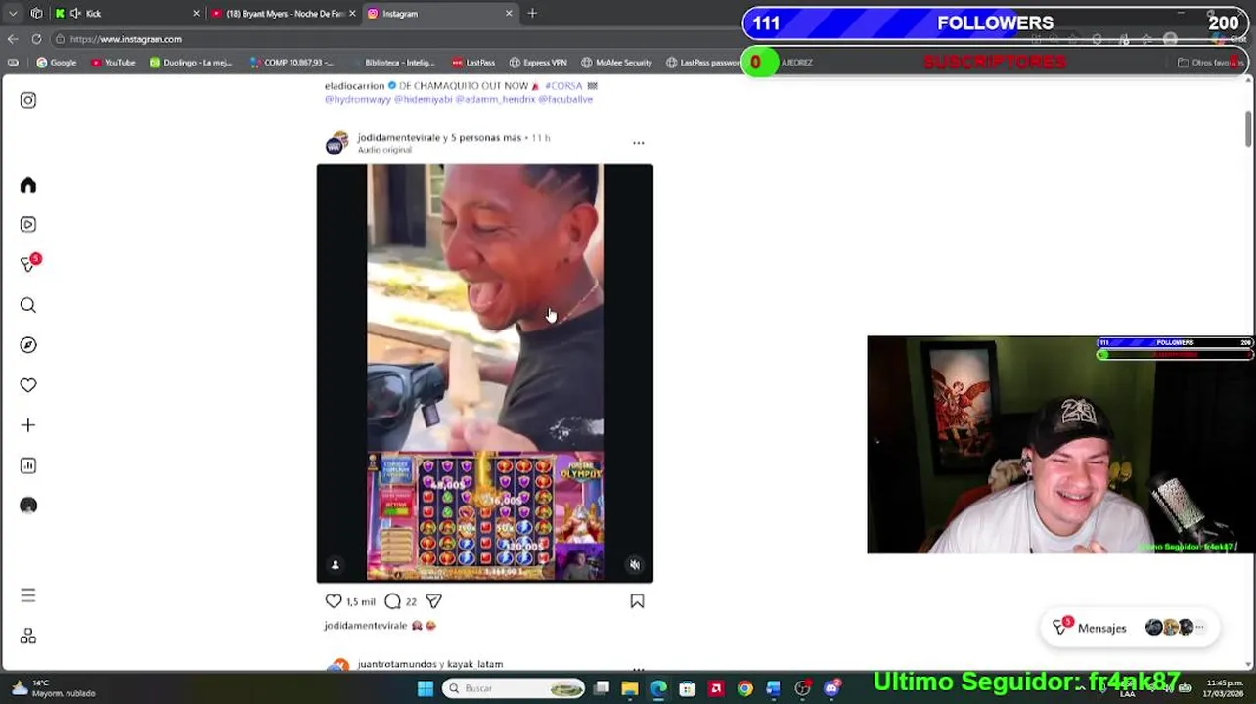Open the taskbar weather widget

pyautogui.click(x=54, y=688)
